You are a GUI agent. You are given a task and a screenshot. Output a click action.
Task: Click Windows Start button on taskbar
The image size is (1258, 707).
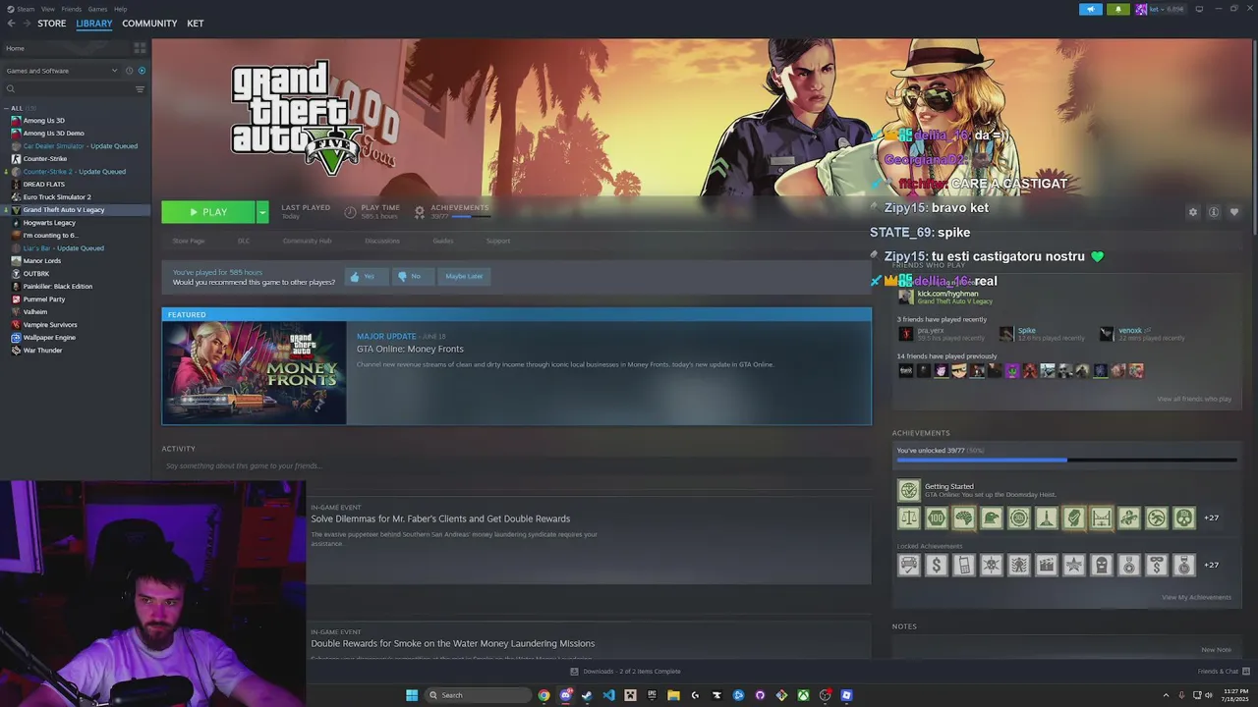[412, 695]
